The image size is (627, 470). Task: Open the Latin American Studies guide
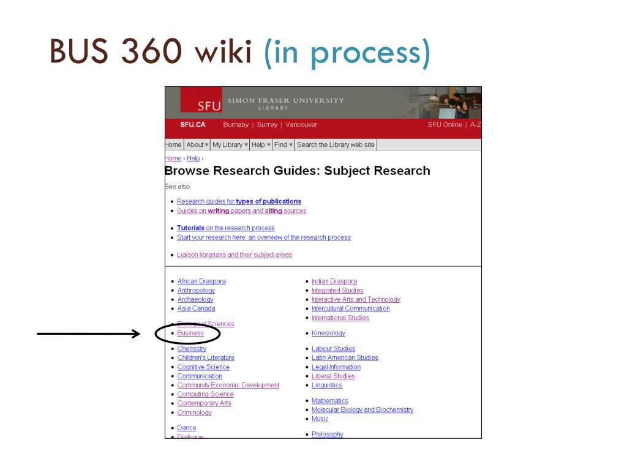point(345,357)
